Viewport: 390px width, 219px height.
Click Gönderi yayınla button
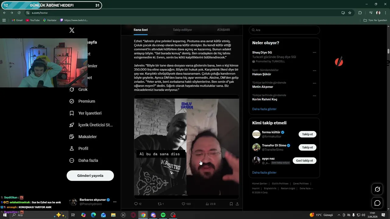[90, 176]
